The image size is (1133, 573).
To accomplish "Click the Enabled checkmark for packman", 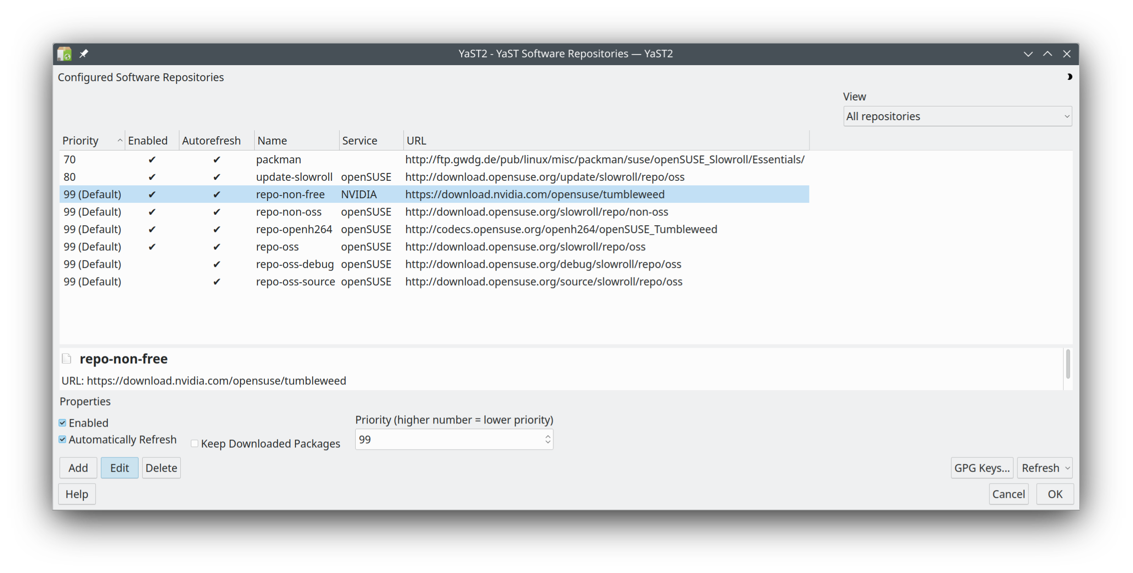I will 152,160.
